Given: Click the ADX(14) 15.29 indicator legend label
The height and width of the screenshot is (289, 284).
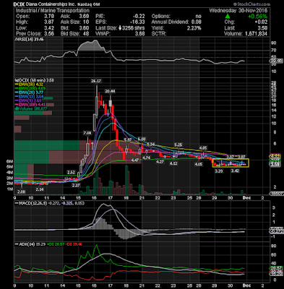Looking at the screenshot, I should pyautogui.click(x=30, y=244).
